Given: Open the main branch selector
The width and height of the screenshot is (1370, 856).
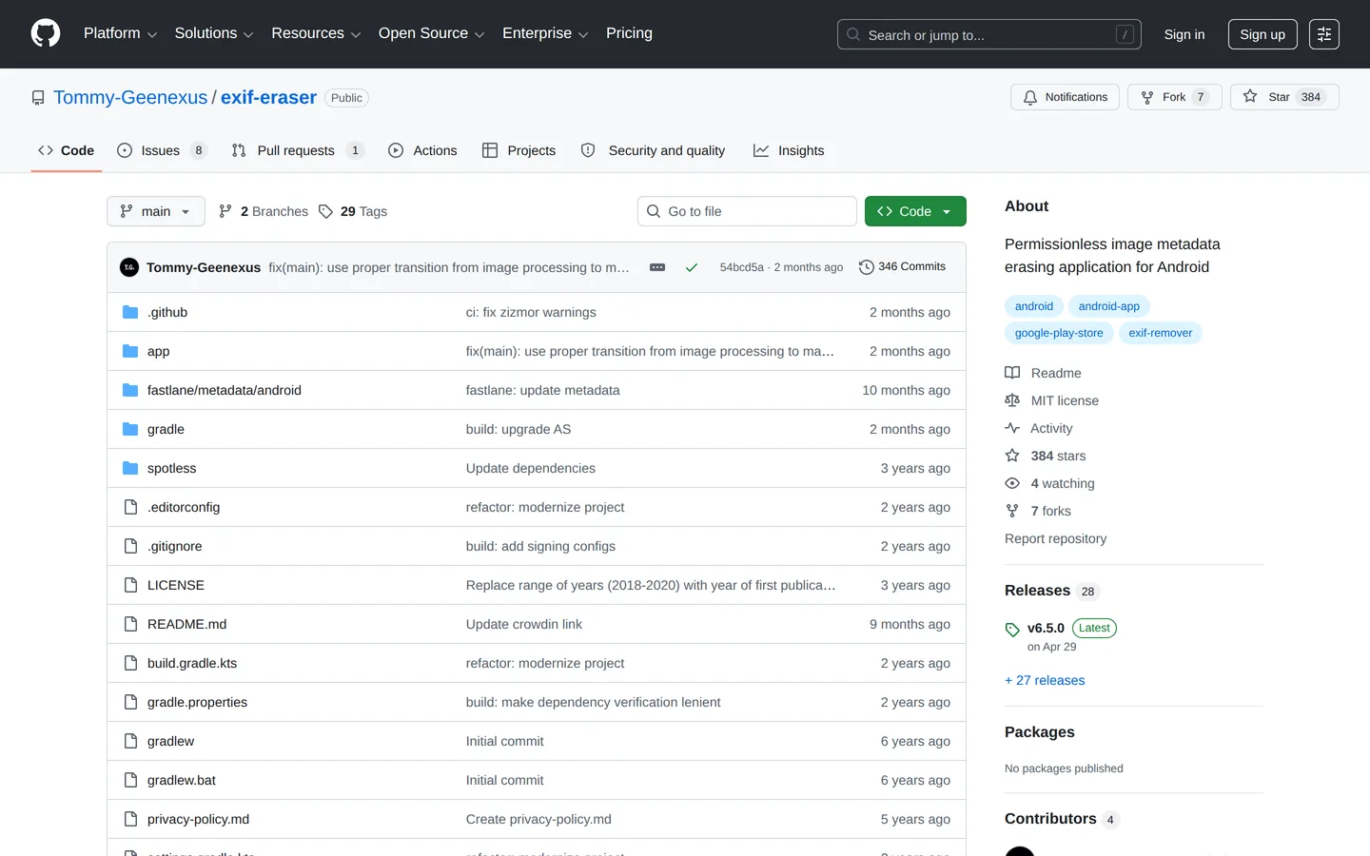Looking at the screenshot, I should pyautogui.click(x=156, y=211).
